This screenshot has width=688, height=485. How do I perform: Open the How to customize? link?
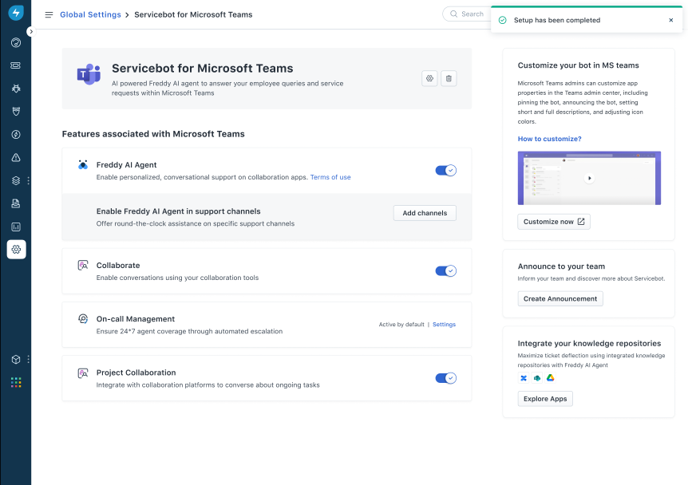point(549,139)
